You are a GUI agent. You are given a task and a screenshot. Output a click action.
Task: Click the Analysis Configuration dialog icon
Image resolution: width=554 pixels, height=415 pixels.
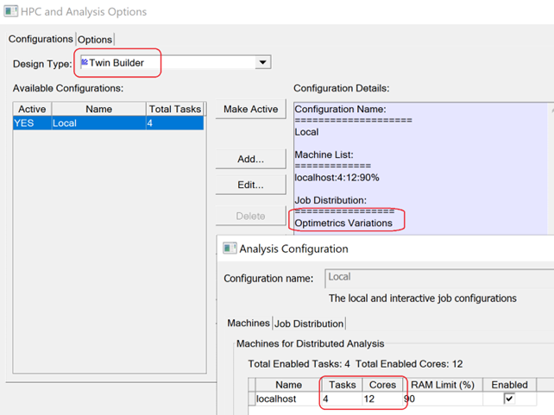230,248
